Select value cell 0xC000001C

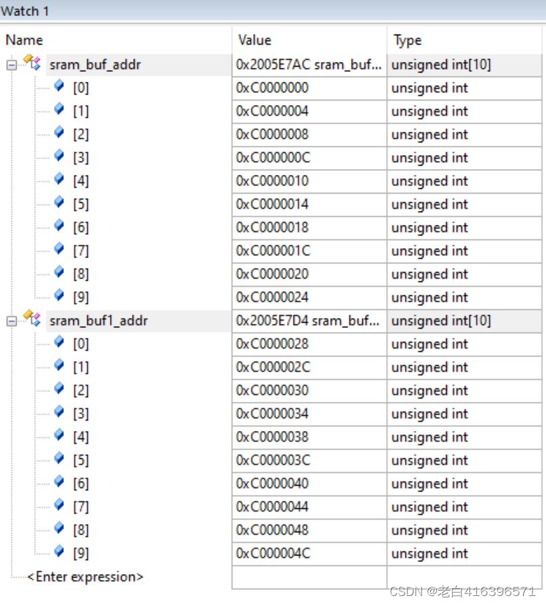309,251
